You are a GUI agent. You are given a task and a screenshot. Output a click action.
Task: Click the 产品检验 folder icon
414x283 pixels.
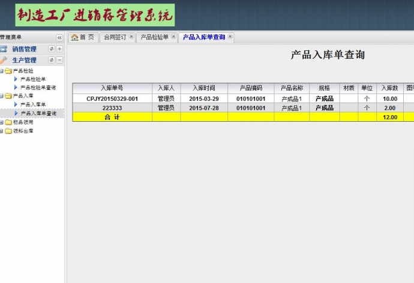click(x=8, y=71)
